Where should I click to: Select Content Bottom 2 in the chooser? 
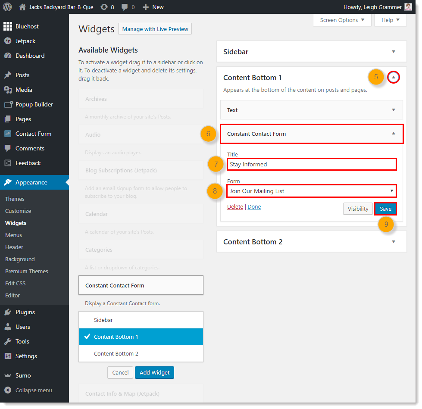pos(141,353)
